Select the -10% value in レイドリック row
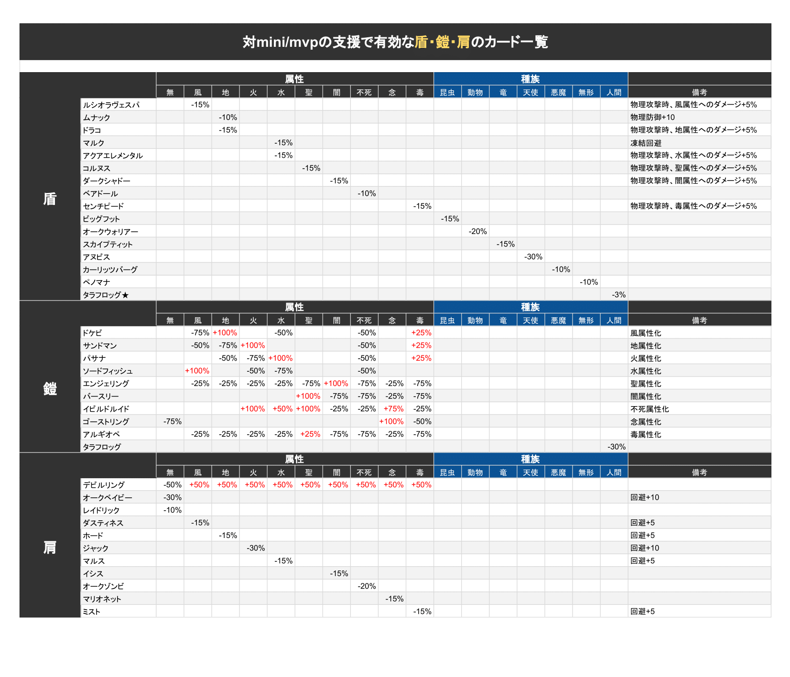This screenshot has width=790, height=677. pos(172,510)
